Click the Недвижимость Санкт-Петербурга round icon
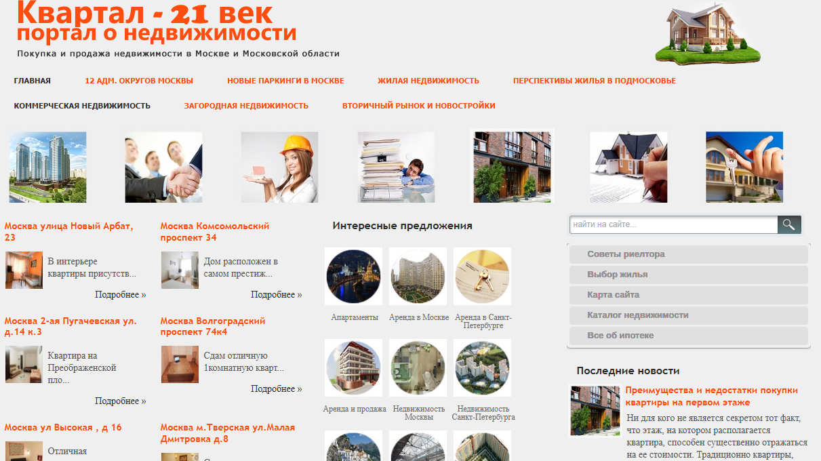 [483, 367]
